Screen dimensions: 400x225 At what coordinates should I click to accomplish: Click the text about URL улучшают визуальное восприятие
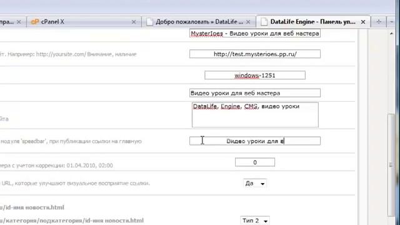(75, 183)
